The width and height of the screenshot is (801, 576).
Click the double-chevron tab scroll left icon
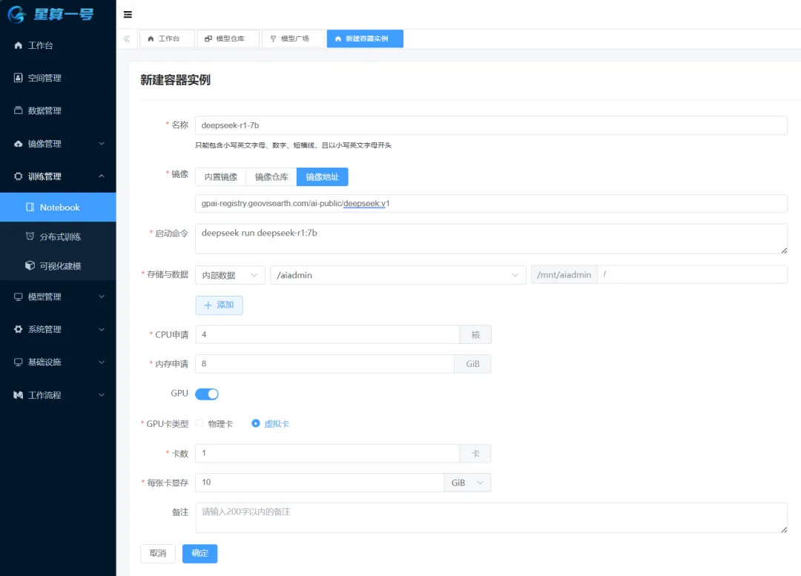127,39
